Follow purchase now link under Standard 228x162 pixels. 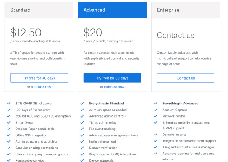[41, 87]
